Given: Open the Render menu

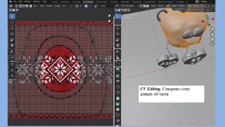Looking at the screenshot, I should click(x=28, y=2).
